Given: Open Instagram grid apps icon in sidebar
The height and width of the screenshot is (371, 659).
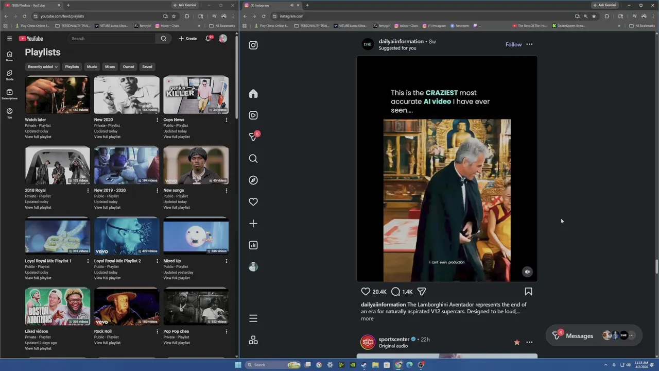Looking at the screenshot, I should click(x=253, y=340).
